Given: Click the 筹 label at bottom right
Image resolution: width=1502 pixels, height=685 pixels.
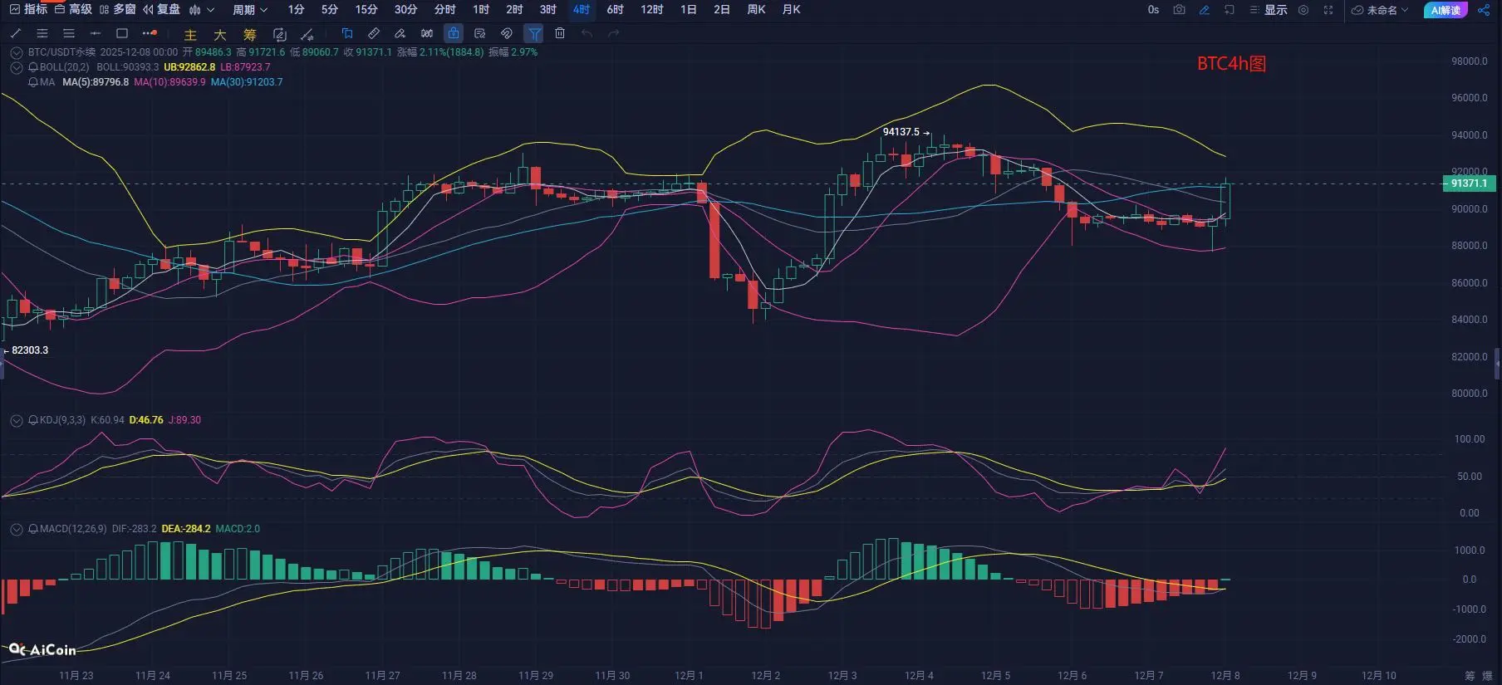Looking at the screenshot, I should coord(1470,676).
